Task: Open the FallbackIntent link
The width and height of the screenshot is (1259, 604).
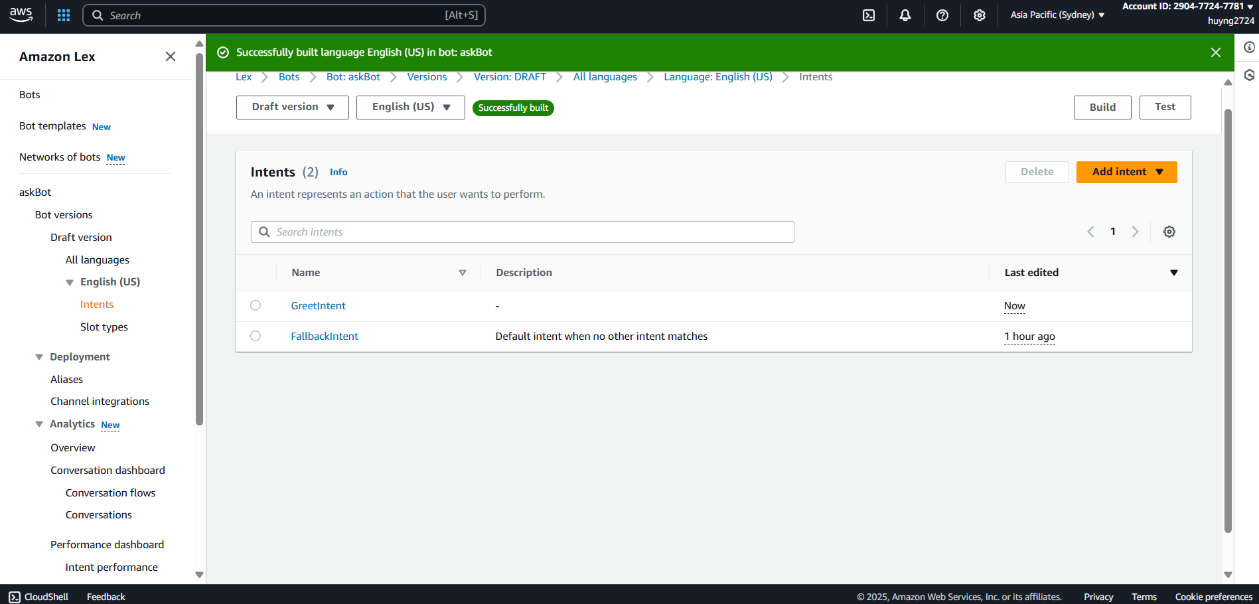Action: pos(325,337)
